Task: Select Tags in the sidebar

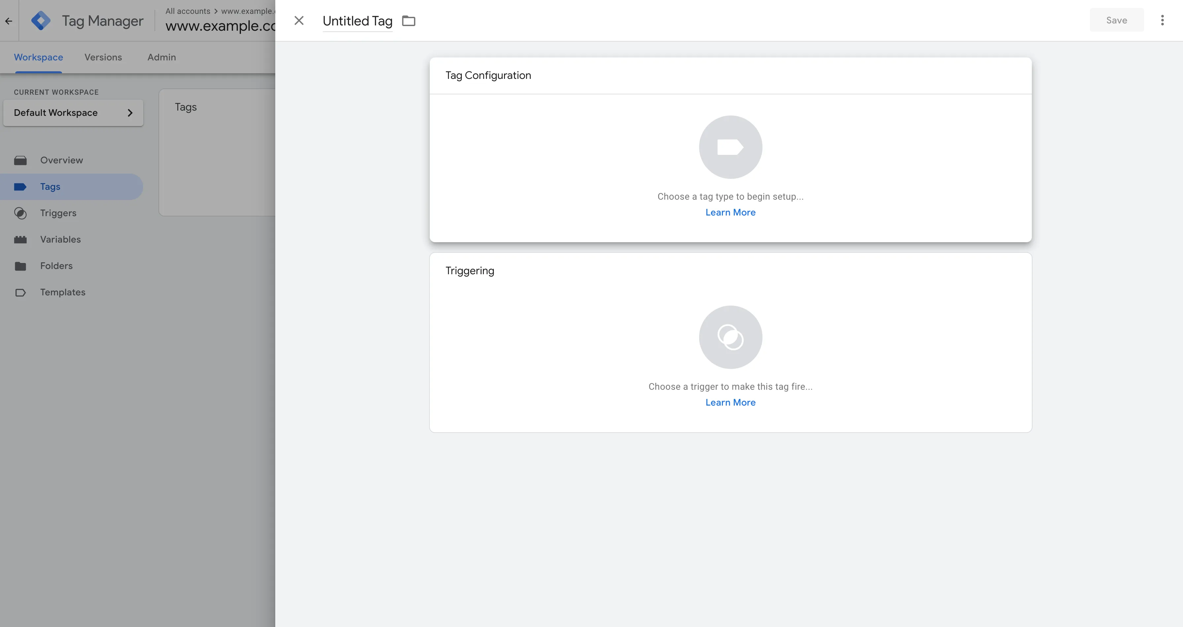Action: tap(50, 187)
